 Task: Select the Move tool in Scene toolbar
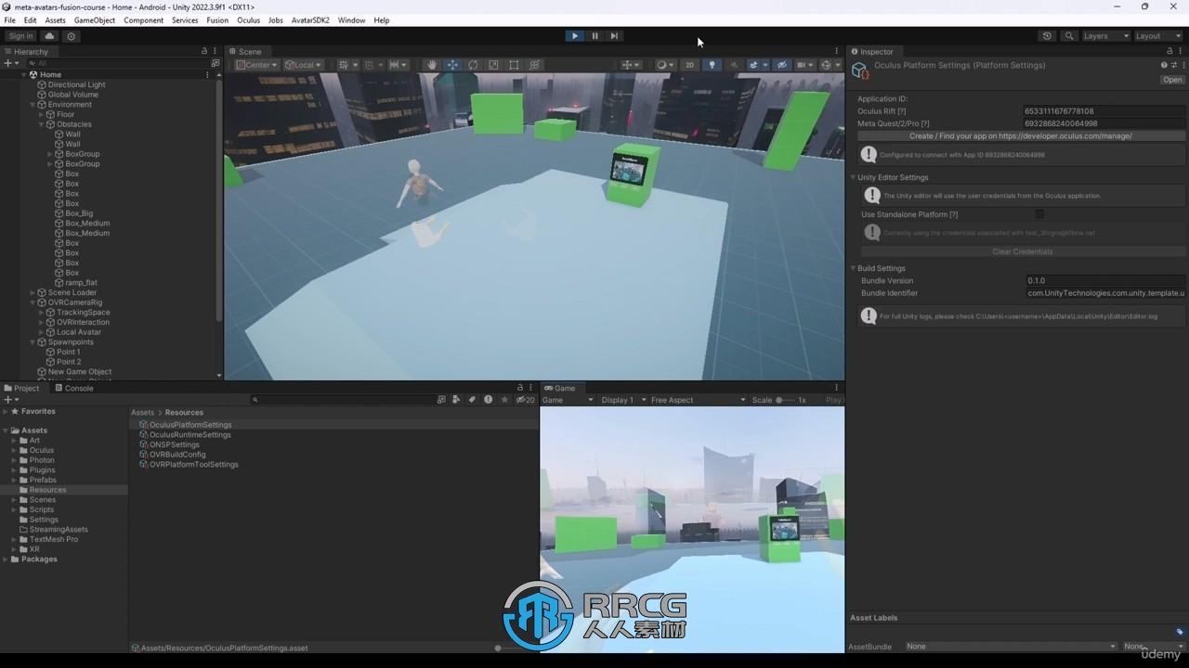click(x=452, y=65)
